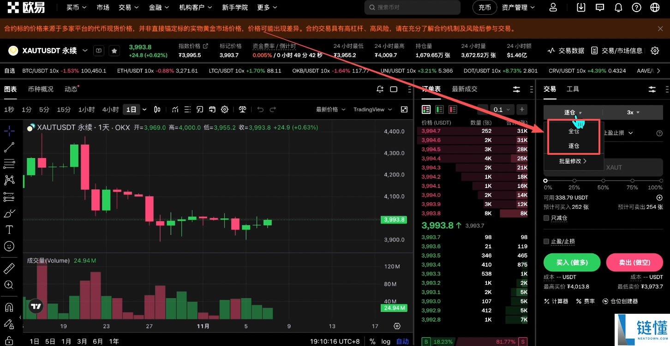Open the 3x leverage dropdown
The image size is (670, 346).
(x=633, y=112)
